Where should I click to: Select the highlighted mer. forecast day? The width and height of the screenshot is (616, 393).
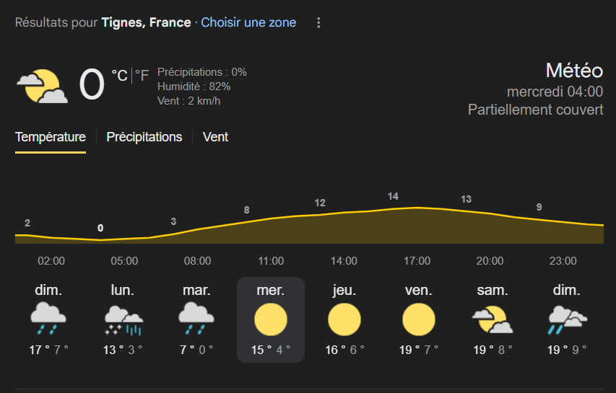coord(271,319)
